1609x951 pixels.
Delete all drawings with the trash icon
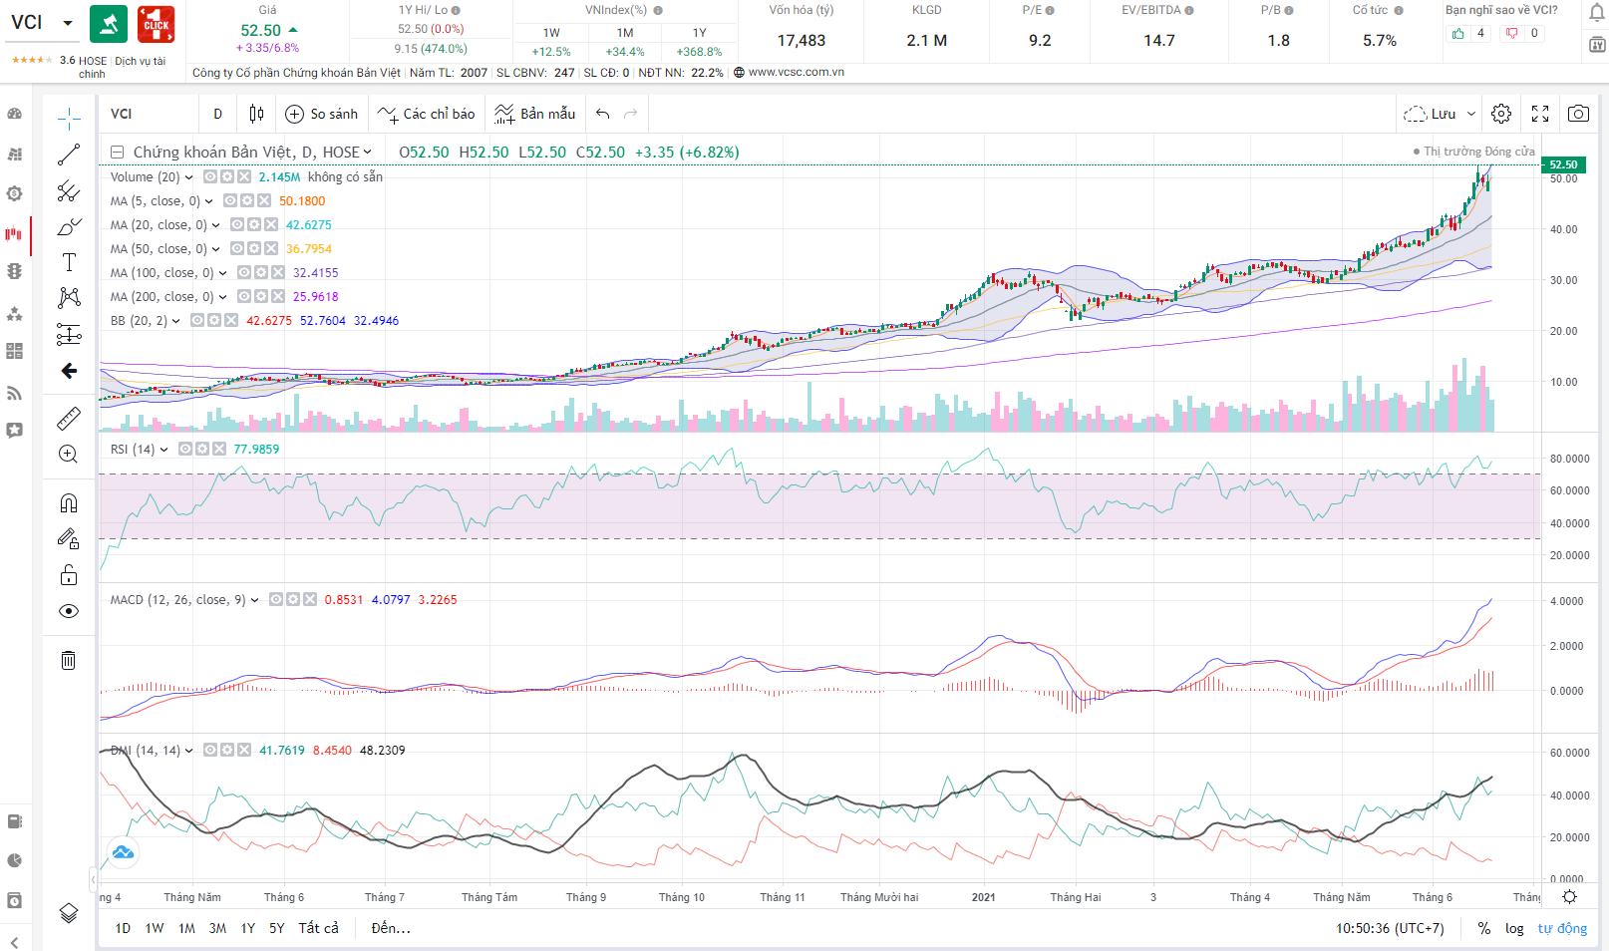tap(69, 660)
